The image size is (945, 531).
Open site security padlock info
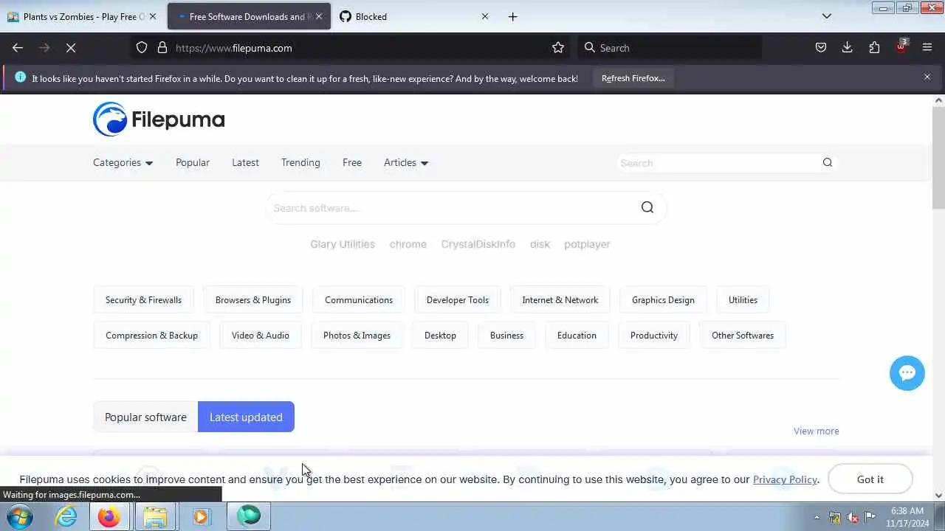pyautogui.click(x=162, y=48)
